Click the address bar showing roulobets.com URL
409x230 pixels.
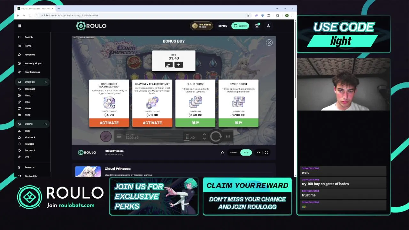click(x=141, y=15)
